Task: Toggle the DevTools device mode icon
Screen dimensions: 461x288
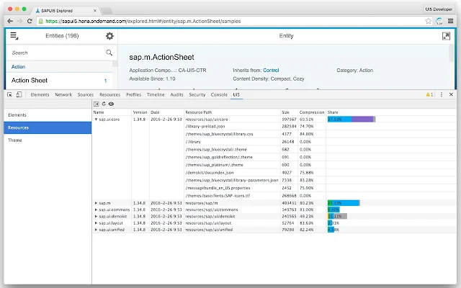Action: point(19,94)
